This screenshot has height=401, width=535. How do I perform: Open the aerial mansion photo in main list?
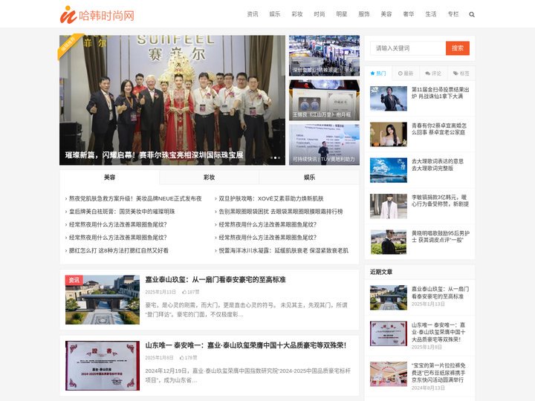point(103,300)
